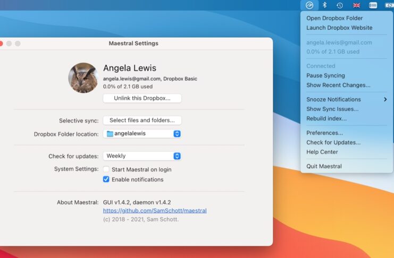Screen dimensions: 394x258
Task: Open Help Center from the menu
Action: [x=347, y=152]
